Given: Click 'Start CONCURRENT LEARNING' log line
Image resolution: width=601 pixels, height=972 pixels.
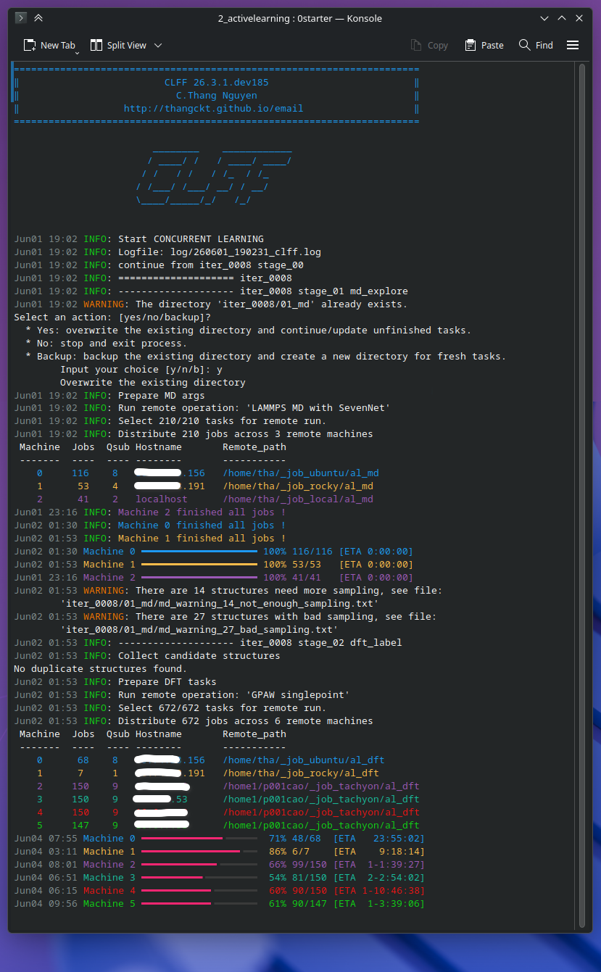Looking at the screenshot, I should pyautogui.click(x=191, y=238).
